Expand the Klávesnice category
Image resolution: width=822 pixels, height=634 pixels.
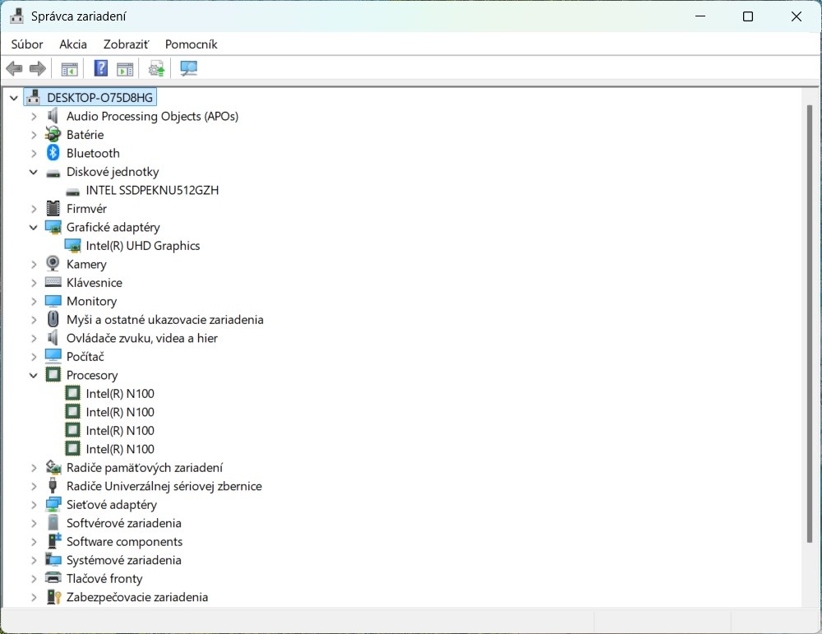34,283
